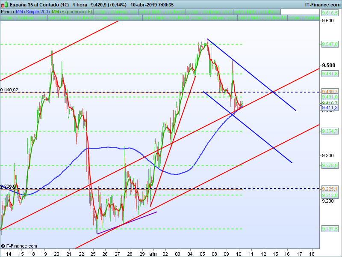Click the blue 9.411,3 moving average tag
342x257 pixels.
(330, 108)
